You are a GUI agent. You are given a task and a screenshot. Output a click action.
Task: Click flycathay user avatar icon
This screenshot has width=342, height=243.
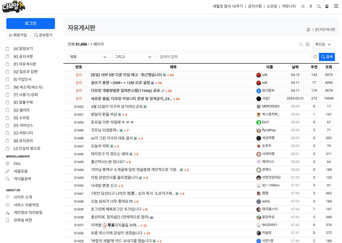point(259,130)
